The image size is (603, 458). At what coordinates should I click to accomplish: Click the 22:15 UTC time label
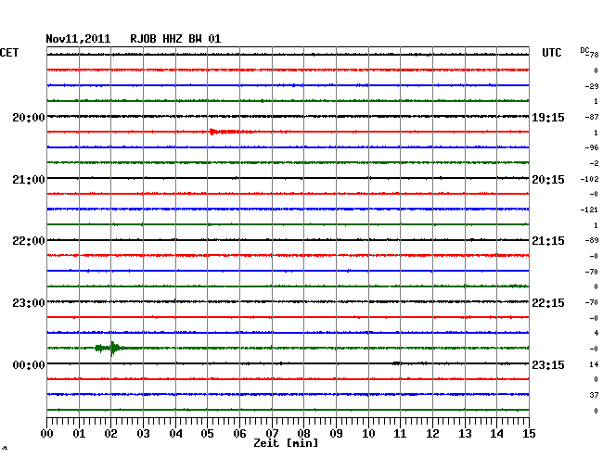pos(548,303)
